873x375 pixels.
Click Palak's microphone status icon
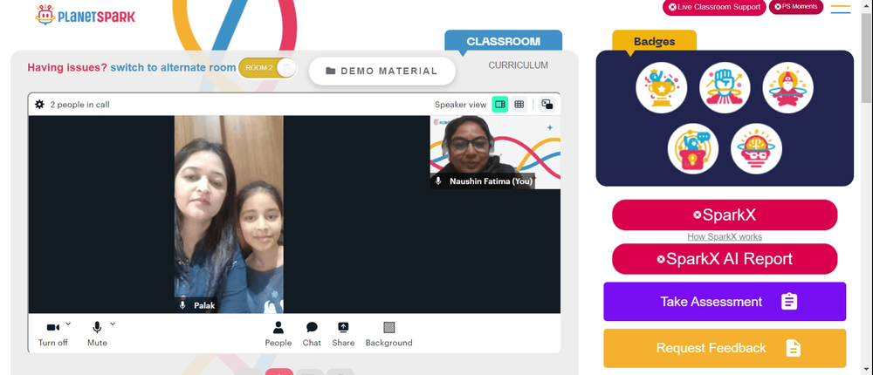pos(182,305)
